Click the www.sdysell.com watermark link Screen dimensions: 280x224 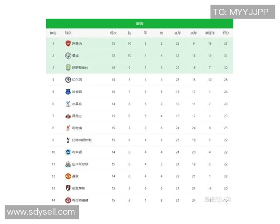41,212
